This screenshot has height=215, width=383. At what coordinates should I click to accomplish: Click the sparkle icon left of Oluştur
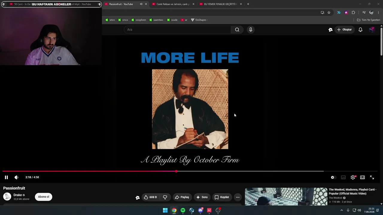pyautogui.click(x=330, y=30)
